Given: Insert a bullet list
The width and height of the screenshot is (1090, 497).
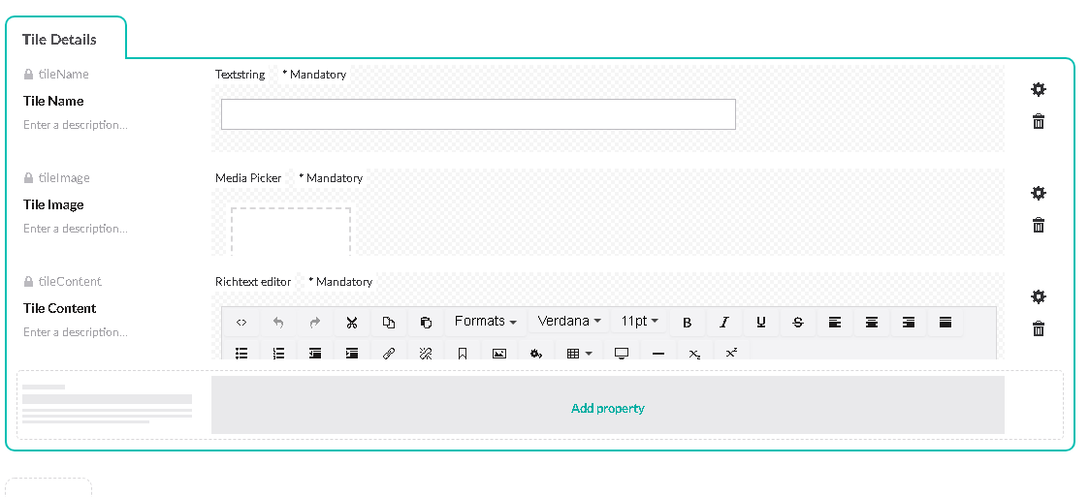Looking at the screenshot, I should (x=241, y=353).
